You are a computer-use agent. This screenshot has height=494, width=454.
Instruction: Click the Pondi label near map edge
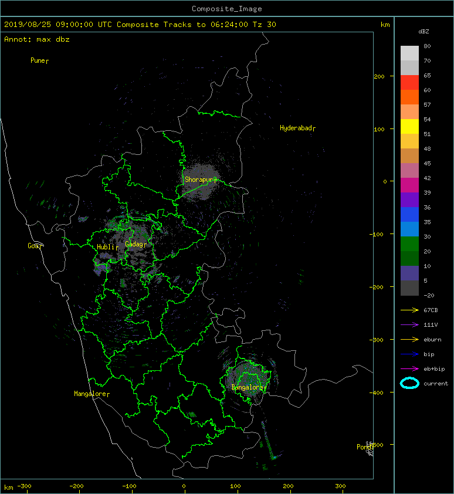coord(364,446)
